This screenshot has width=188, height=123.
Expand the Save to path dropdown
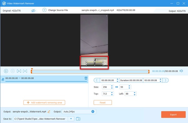click(71, 119)
